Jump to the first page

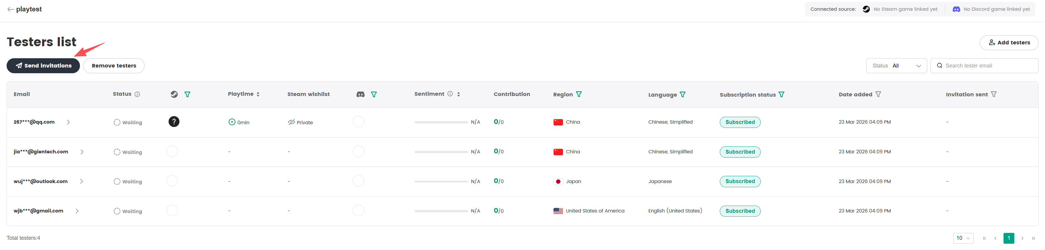tap(985, 238)
